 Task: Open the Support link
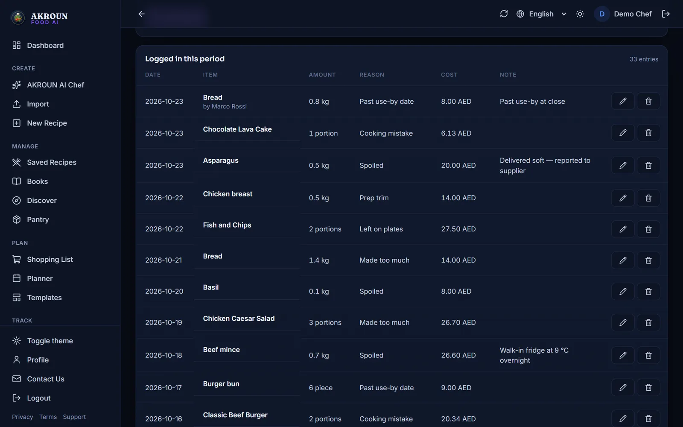74,417
